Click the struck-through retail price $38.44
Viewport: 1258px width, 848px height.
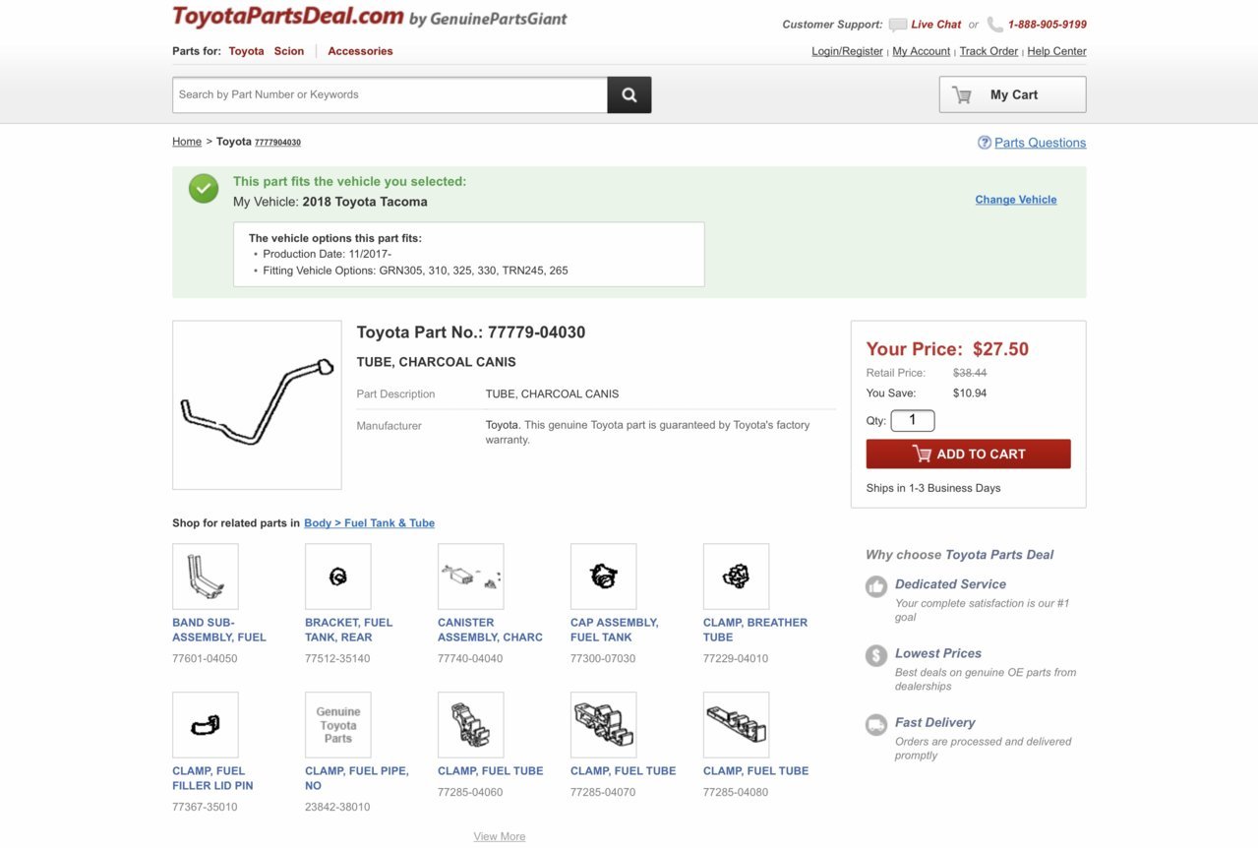tap(970, 373)
